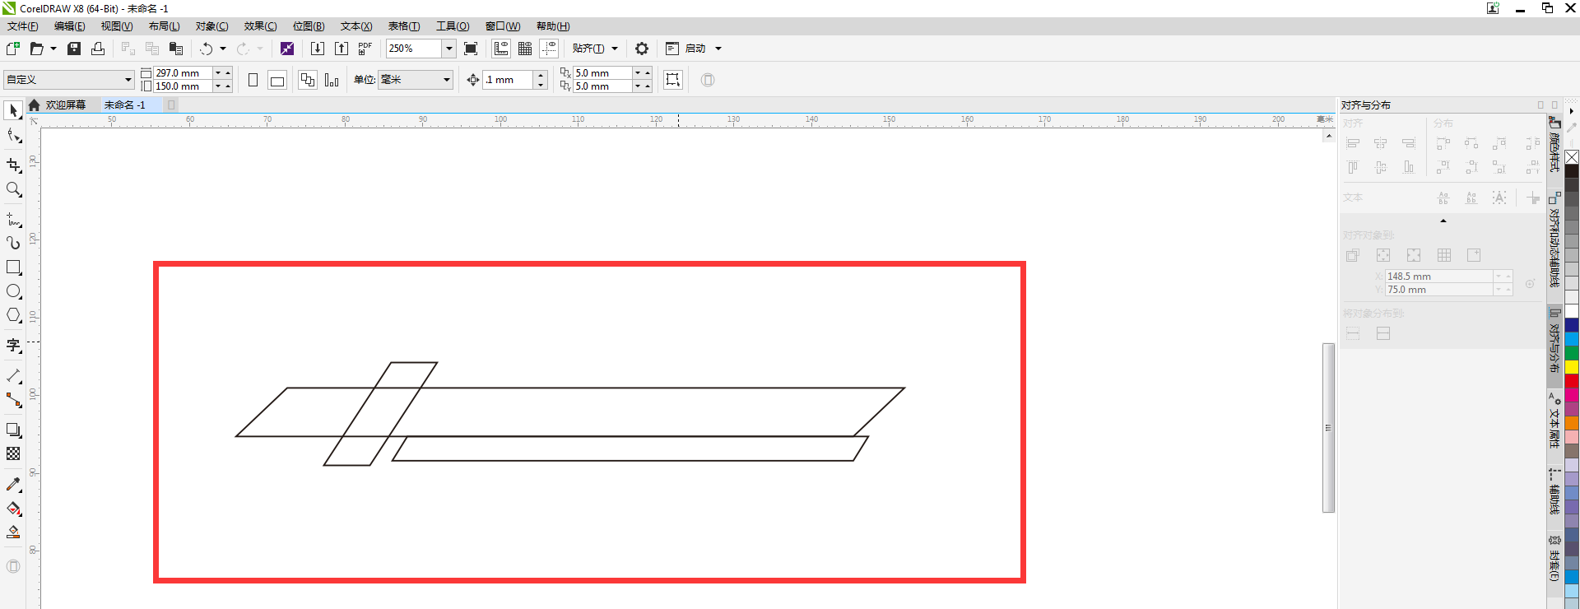Pick the Ellipse tool
The image size is (1580, 609).
pyautogui.click(x=13, y=291)
